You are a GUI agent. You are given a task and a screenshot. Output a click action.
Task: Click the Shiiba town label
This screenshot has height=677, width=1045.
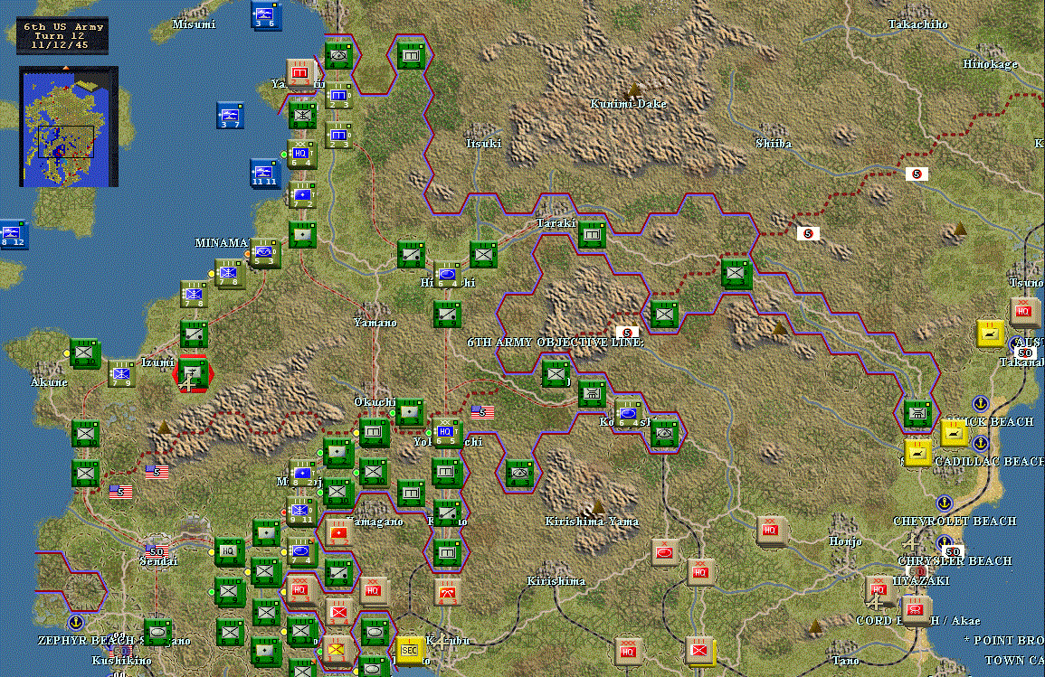tap(774, 143)
